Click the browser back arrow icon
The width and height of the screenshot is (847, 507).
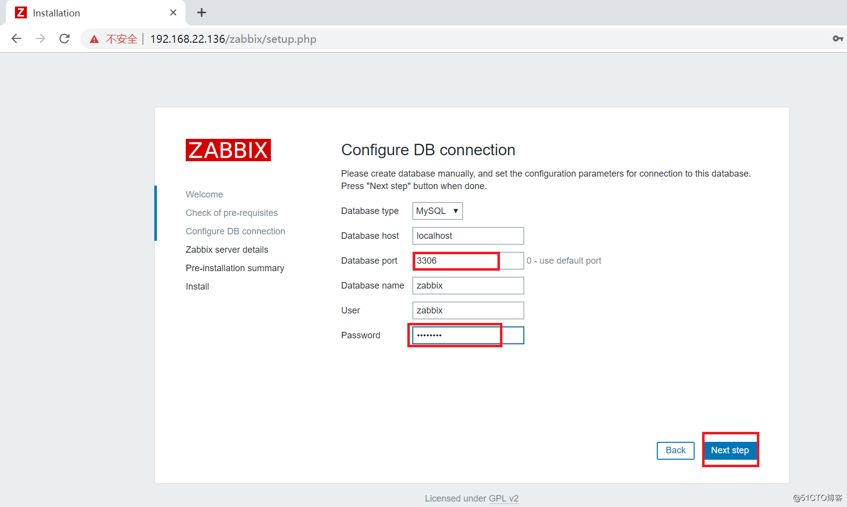[16, 39]
